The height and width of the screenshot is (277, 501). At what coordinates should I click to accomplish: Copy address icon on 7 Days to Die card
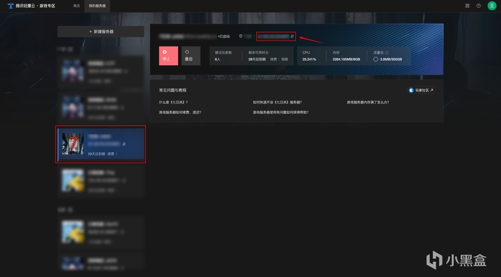(124, 144)
